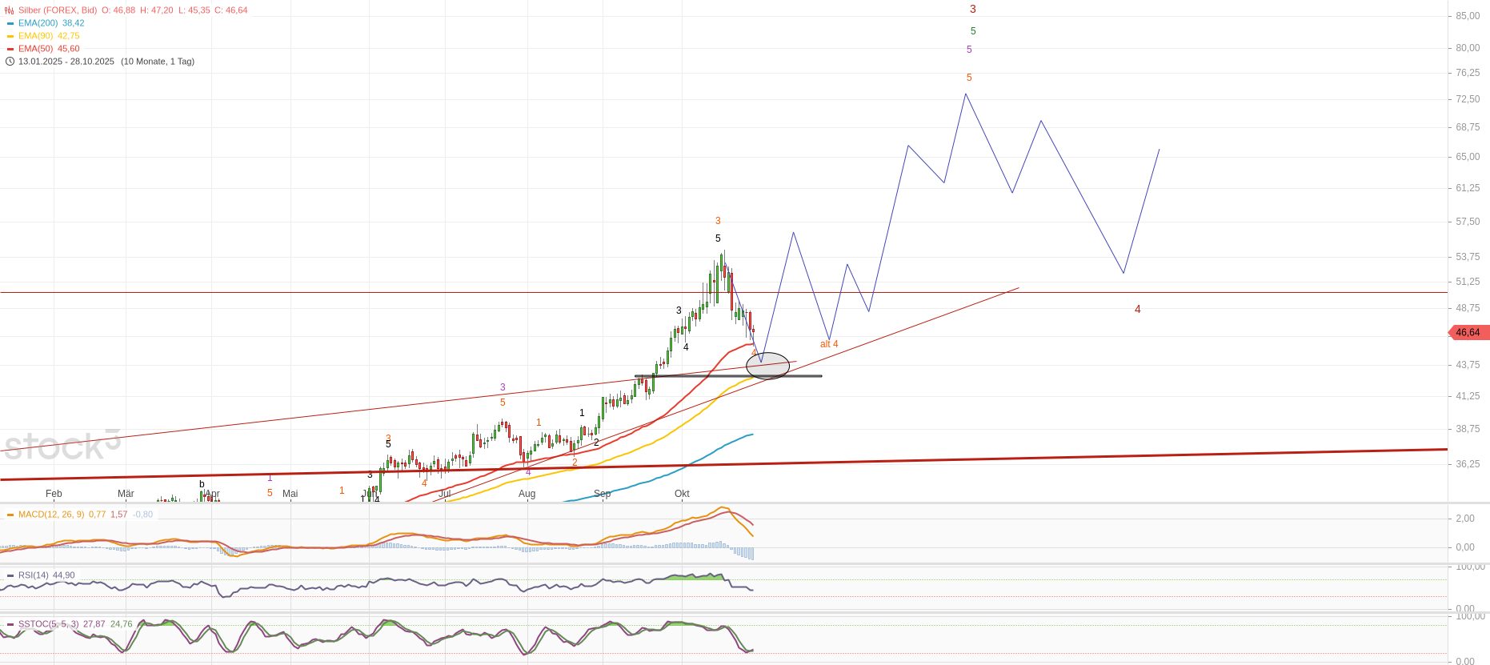Image resolution: width=1490 pixels, height=665 pixels.
Task: Select the Silber (FOREX, Bid) title
Action: click(x=58, y=10)
